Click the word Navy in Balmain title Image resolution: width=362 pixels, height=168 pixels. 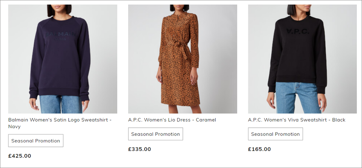tap(14, 126)
